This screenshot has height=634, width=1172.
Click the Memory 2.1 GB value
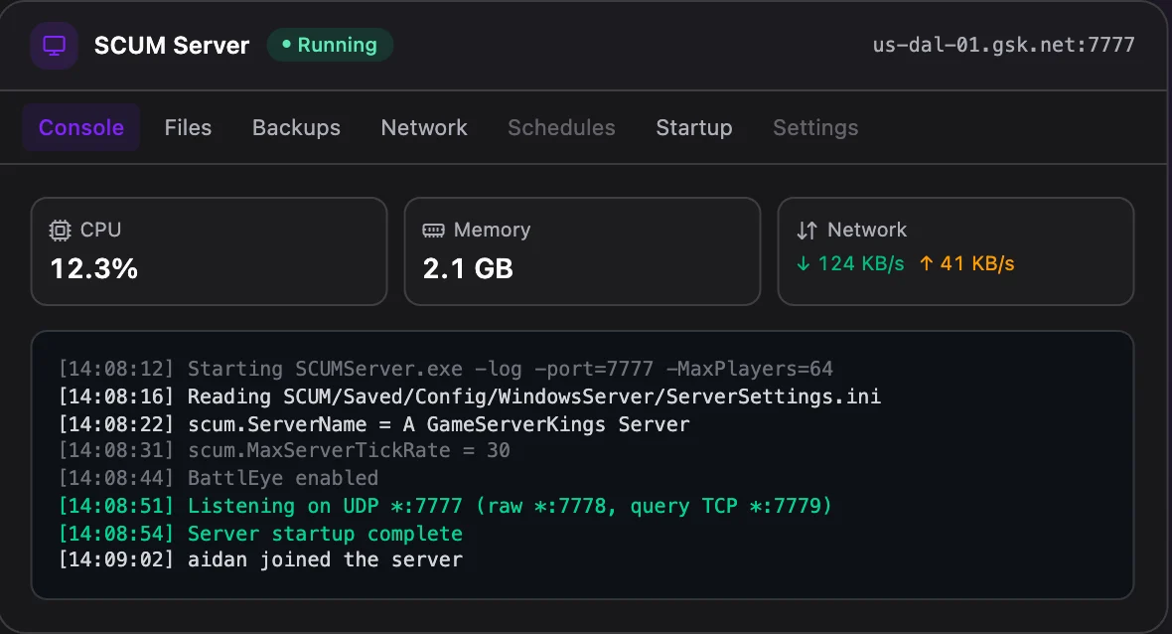point(468,268)
